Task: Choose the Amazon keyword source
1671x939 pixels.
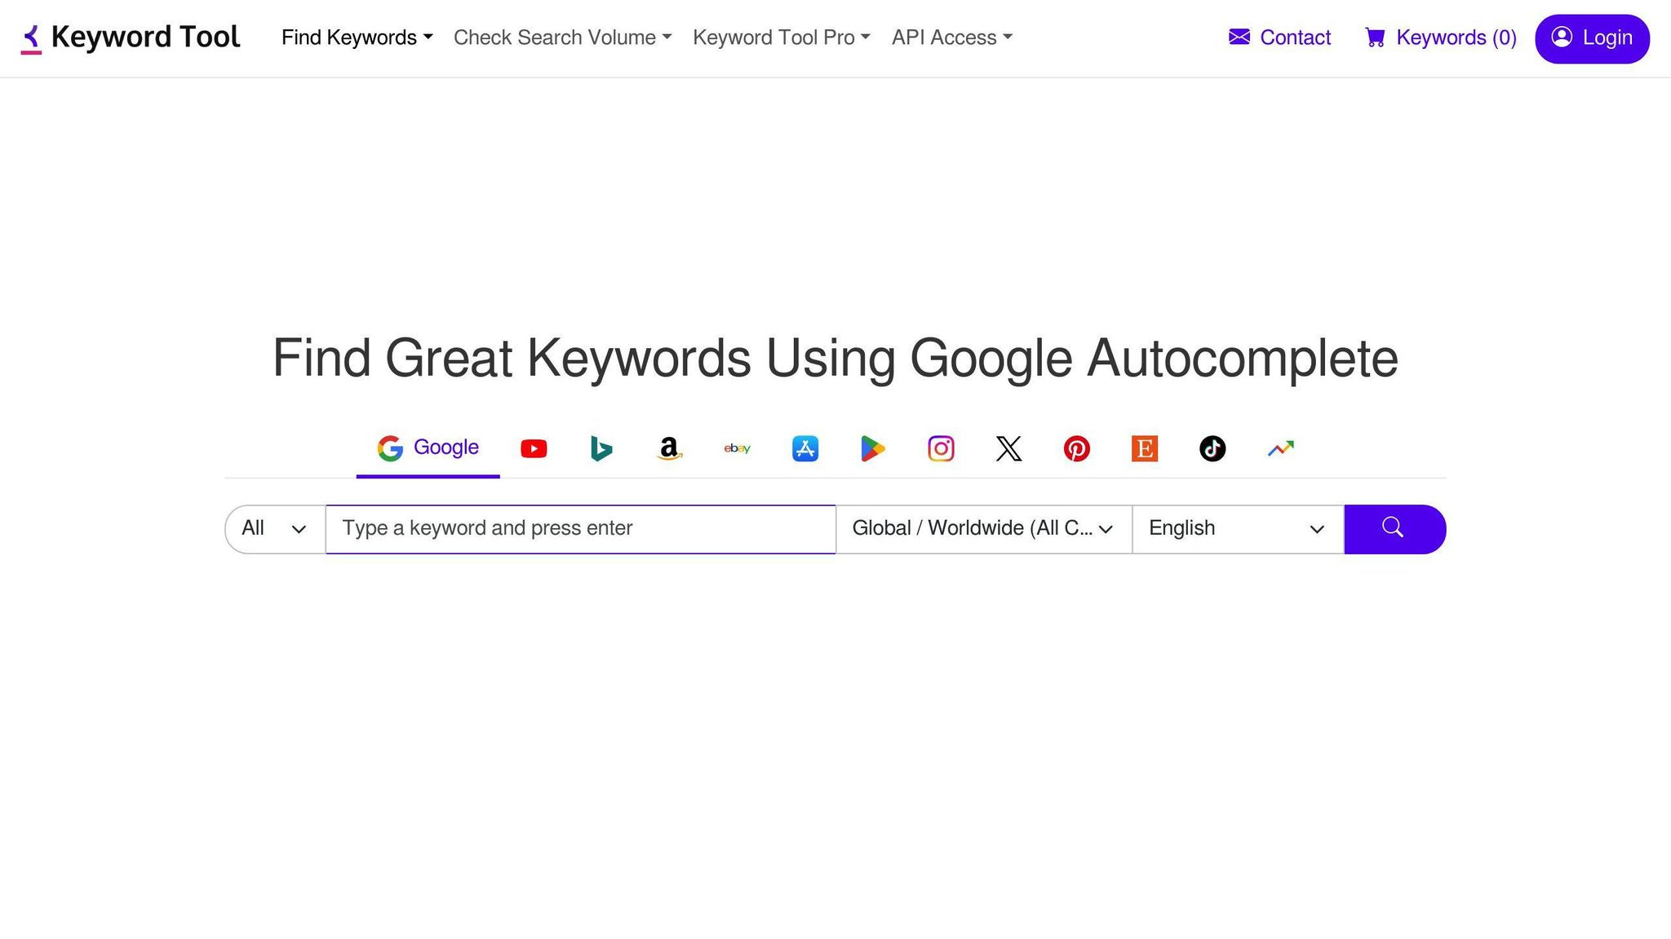Action: pos(669,448)
